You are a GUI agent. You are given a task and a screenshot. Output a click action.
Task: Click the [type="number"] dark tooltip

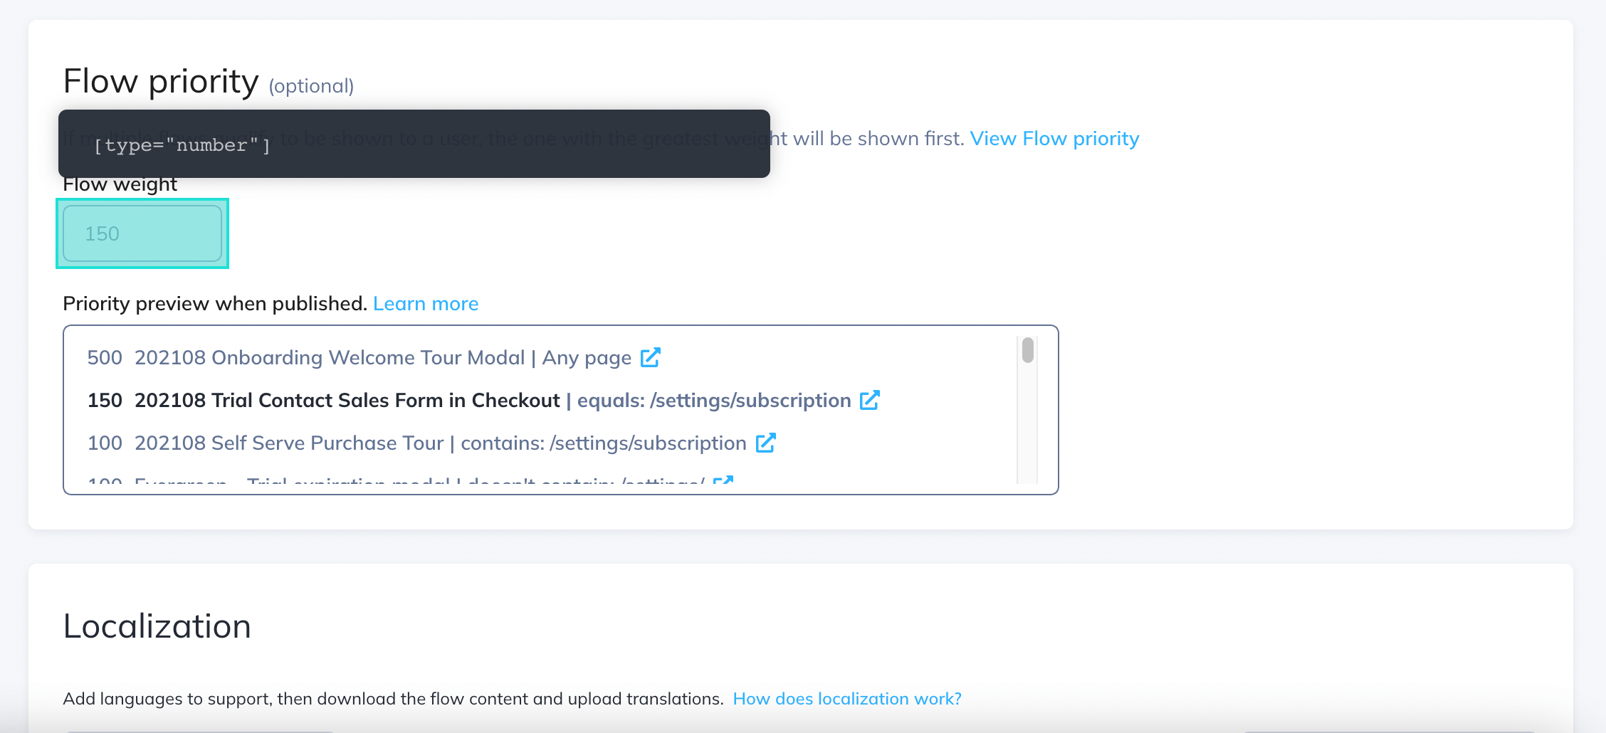[414, 144]
